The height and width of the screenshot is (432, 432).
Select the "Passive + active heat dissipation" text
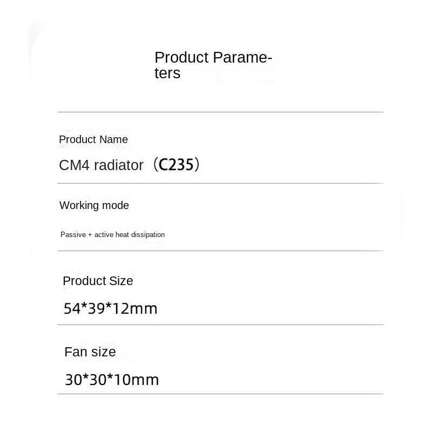(x=112, y=234)
